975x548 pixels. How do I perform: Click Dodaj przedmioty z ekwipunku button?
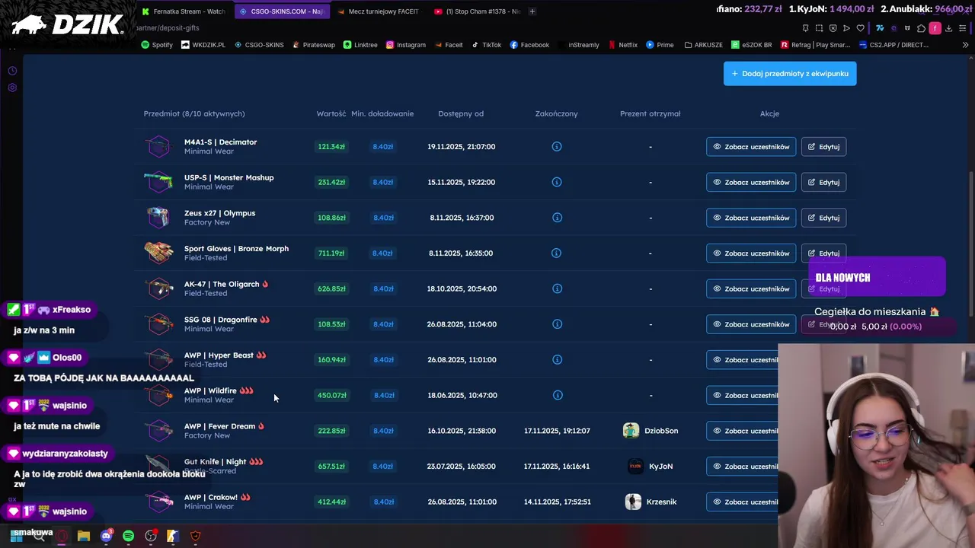point(790,74)
